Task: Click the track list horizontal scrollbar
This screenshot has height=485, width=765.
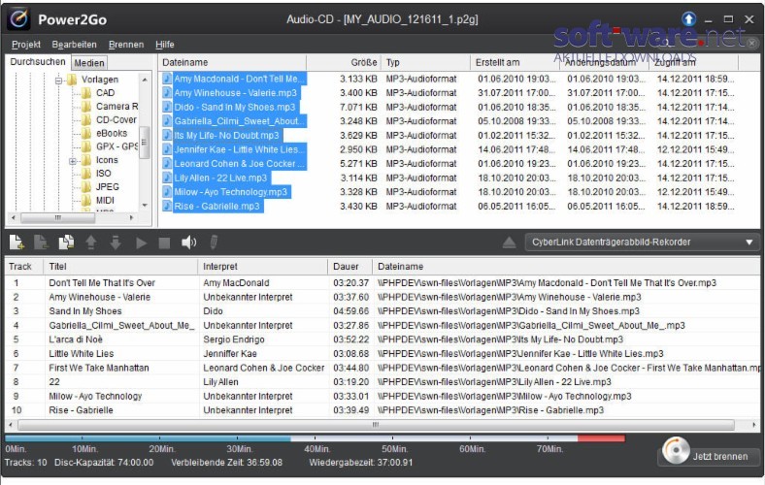Action: (376, 425)
